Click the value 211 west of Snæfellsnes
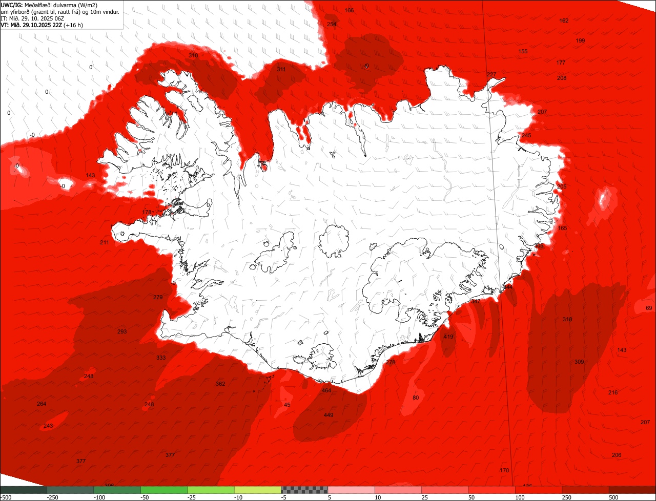 [x=105, y=242]
